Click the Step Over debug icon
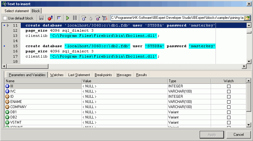 coord(84,18)
